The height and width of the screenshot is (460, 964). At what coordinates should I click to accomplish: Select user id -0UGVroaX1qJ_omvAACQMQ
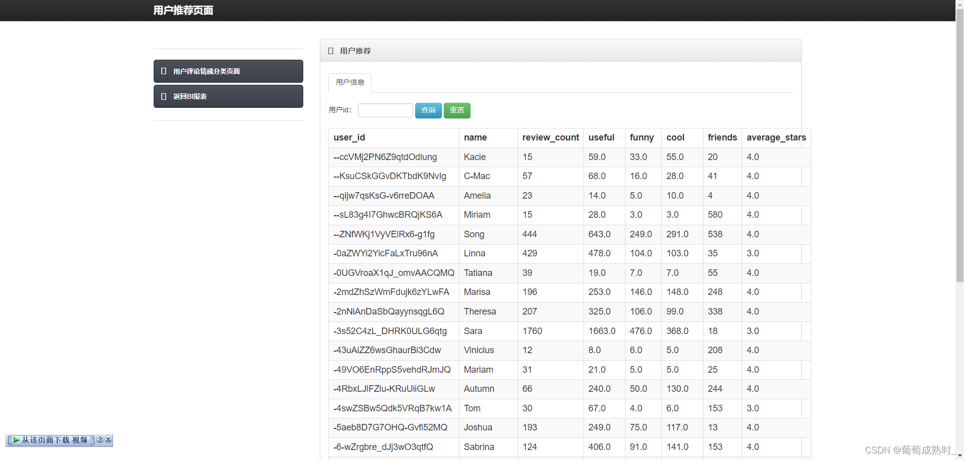(394, 273)
